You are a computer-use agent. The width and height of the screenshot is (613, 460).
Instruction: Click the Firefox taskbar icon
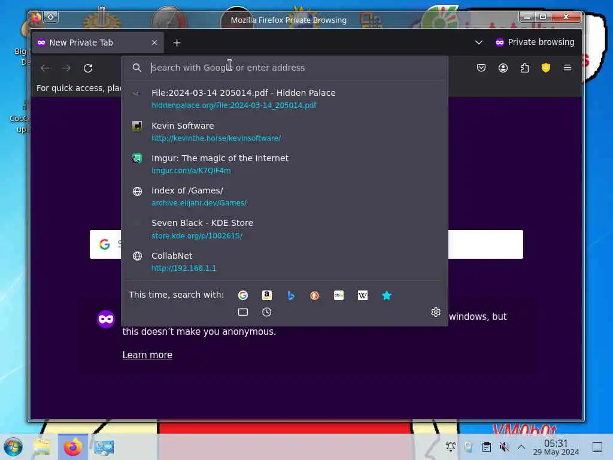pos(72,447)
